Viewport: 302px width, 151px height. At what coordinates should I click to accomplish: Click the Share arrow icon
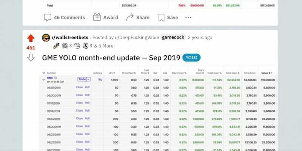coord(130,17)
